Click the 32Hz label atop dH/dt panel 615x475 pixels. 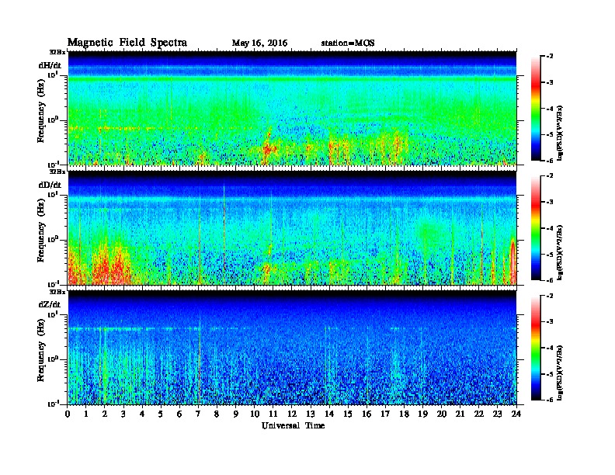pyautogui.click(x=57, y=52)
